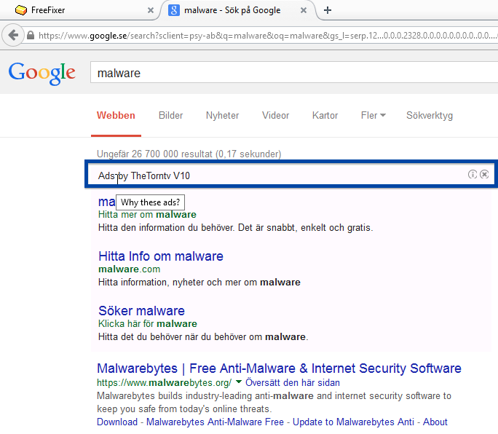The height and width of the screenshot is (434, 498).
Task: Click the Why these ads? tooltip
Action: pos(150,202)
